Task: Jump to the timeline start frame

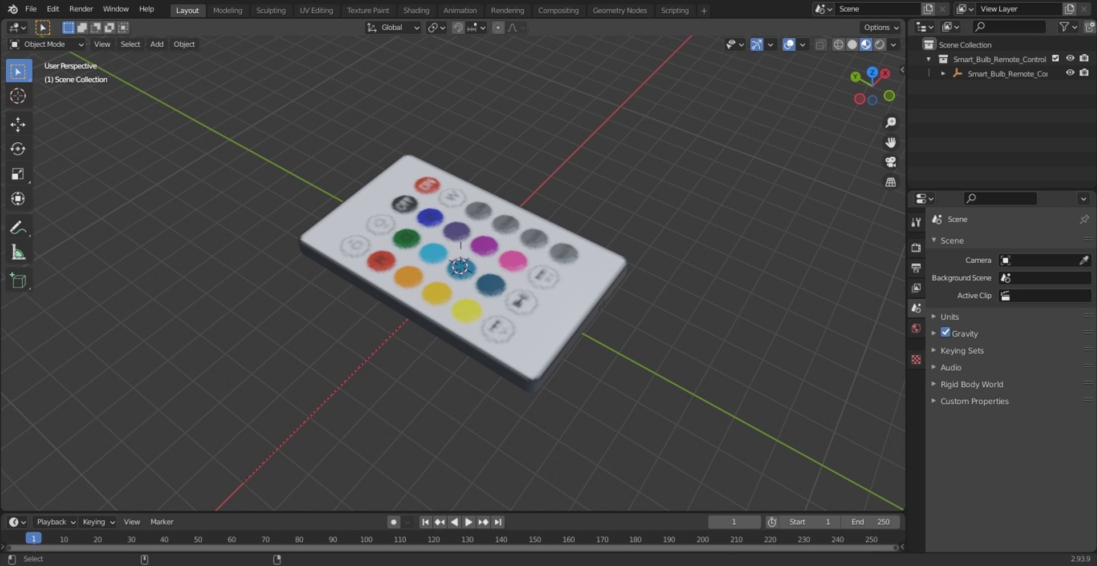Action: [425, 522]
